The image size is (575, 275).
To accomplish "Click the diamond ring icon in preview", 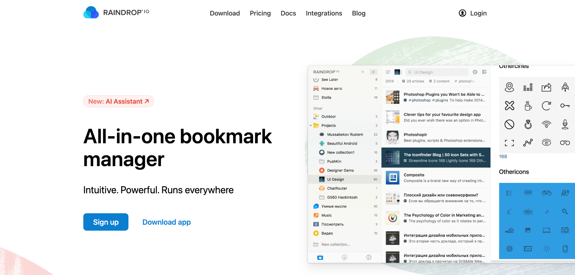I will pyautogui.click(x=528, y=124).
